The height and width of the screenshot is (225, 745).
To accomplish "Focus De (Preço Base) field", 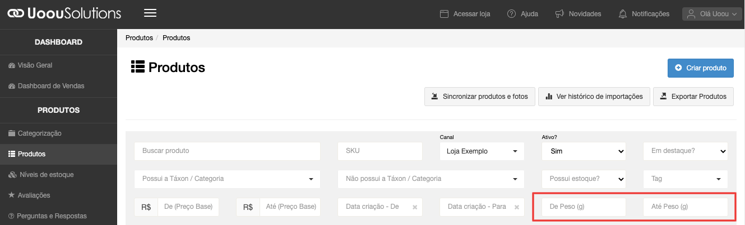I will [x=188, y=207].
